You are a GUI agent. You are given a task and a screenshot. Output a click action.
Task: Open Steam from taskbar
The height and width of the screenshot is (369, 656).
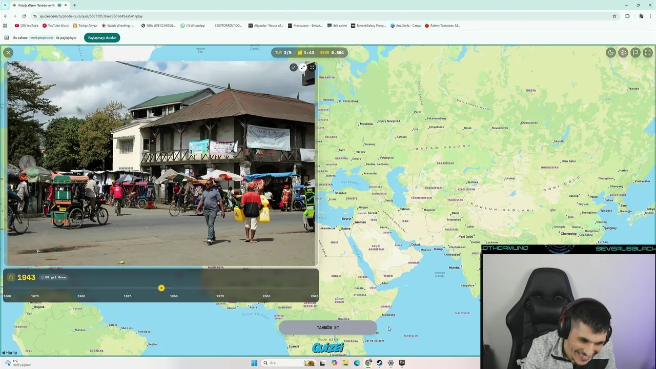(x=379, y=363)
